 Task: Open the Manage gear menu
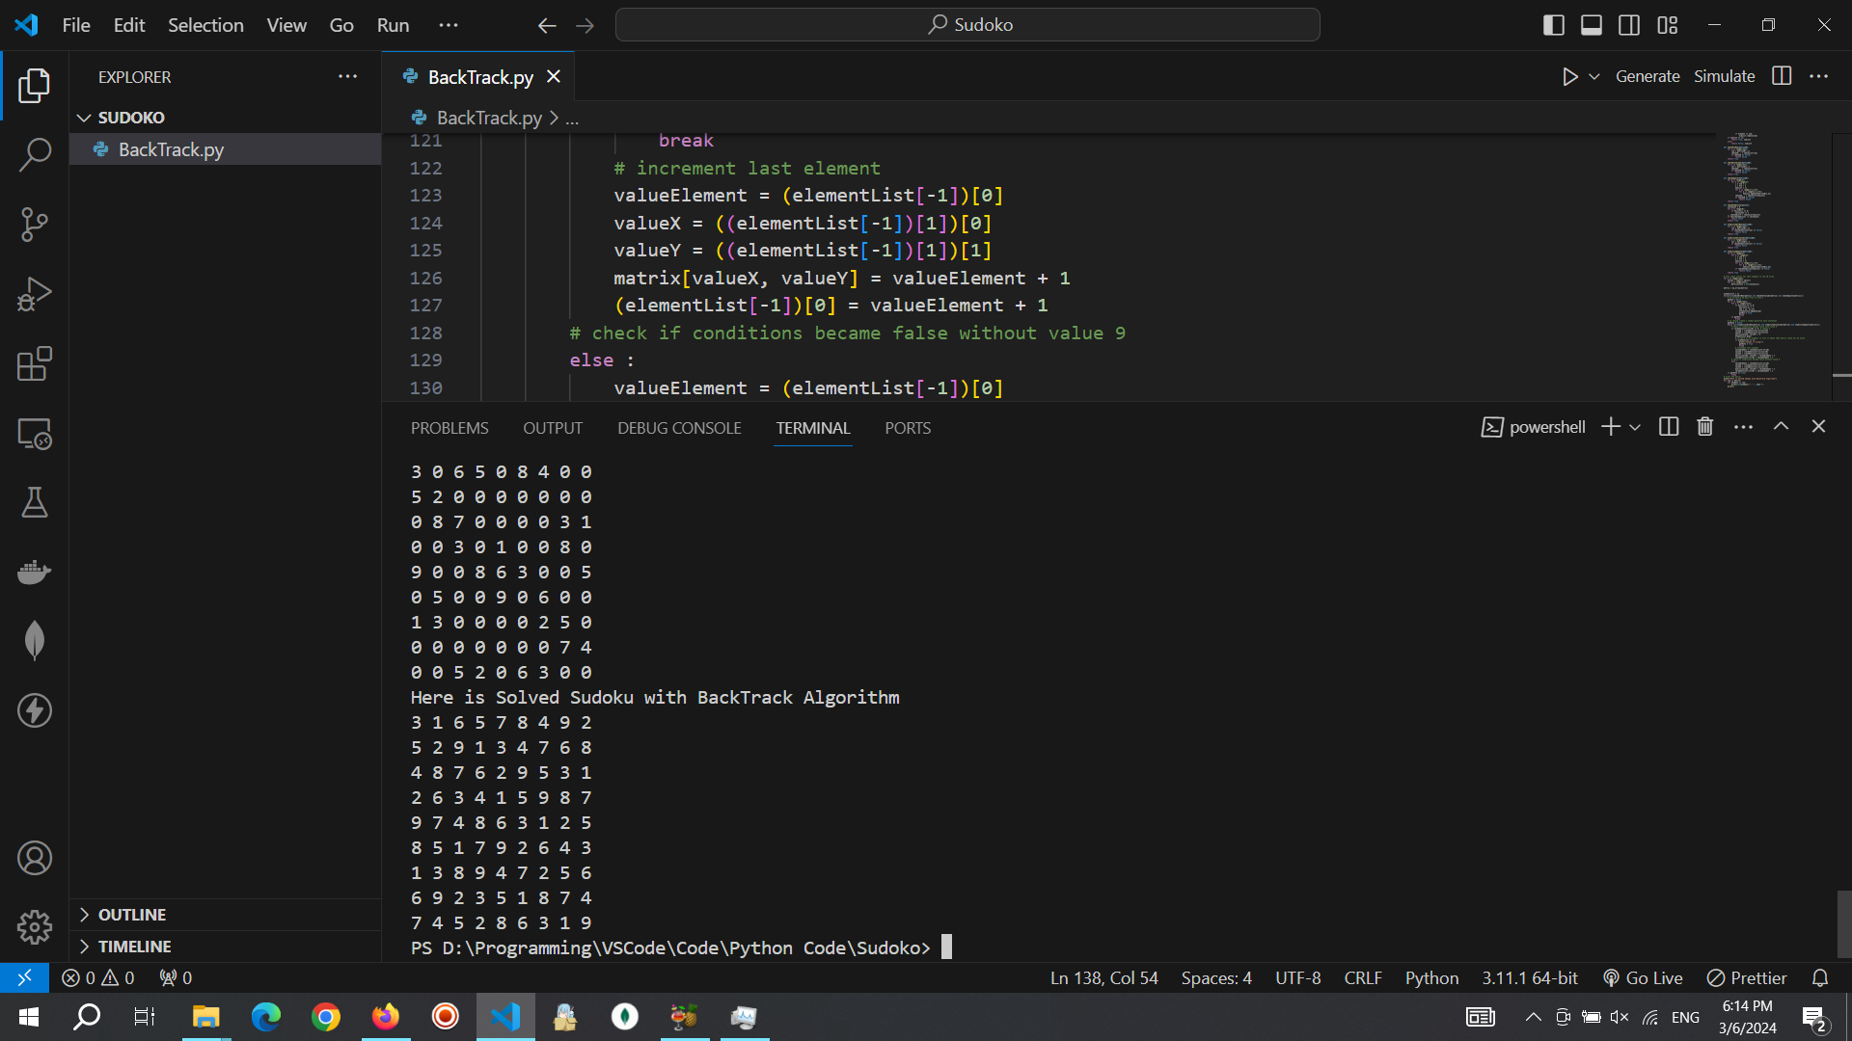[35, 927]
